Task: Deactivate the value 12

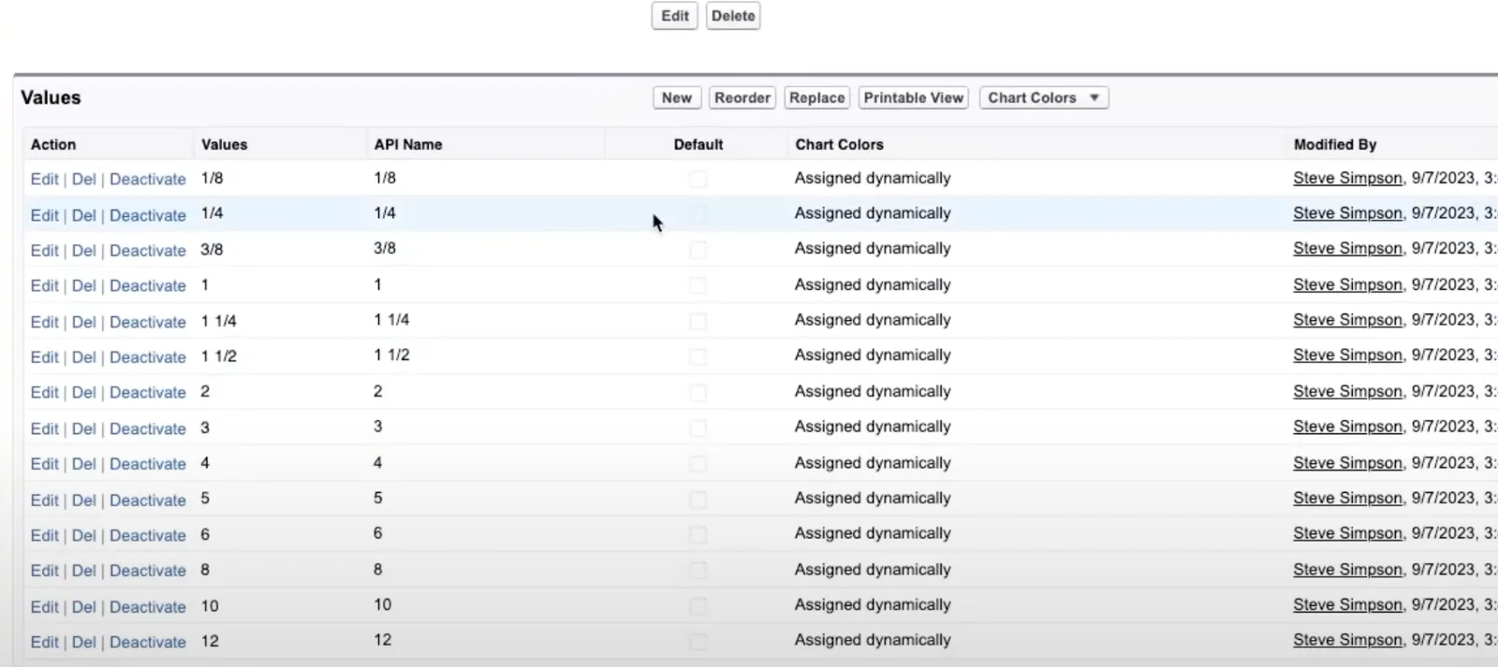Action: coord(148,643)
